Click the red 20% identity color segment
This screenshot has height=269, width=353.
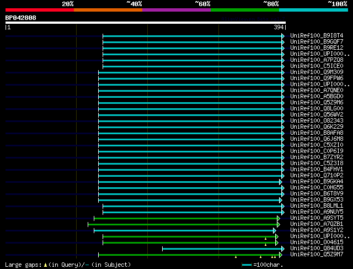40,10
